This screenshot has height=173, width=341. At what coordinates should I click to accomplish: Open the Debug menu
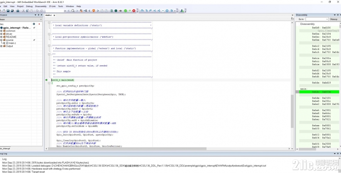tap(29, 6)
